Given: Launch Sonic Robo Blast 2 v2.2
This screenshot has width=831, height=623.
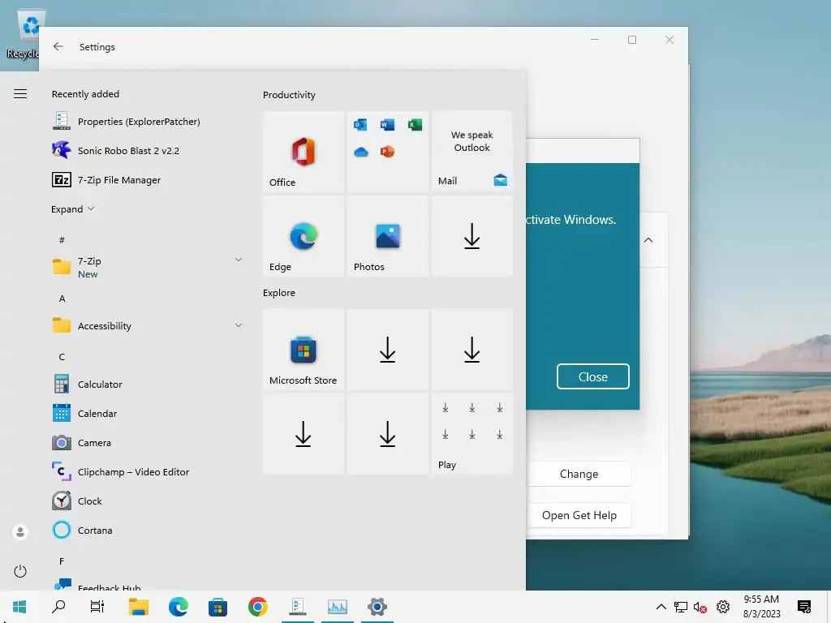Looking at the screenshot, I should [x=149, y=150].
